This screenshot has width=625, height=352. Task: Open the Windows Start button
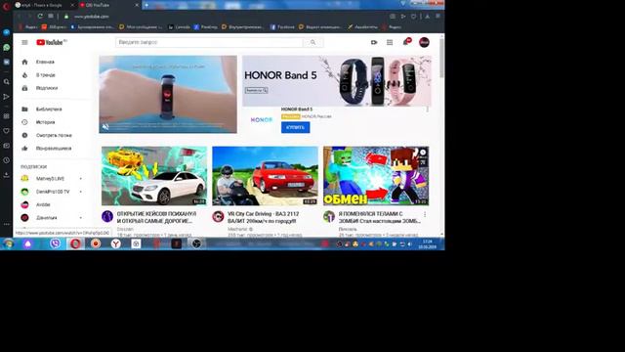click(x=8, y=243)
